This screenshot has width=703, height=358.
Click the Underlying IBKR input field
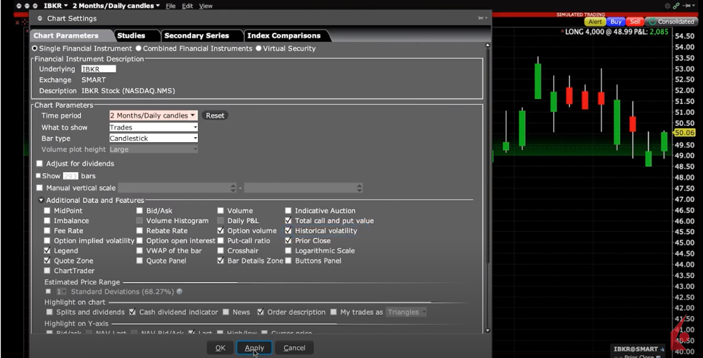[x=98, y=69]
